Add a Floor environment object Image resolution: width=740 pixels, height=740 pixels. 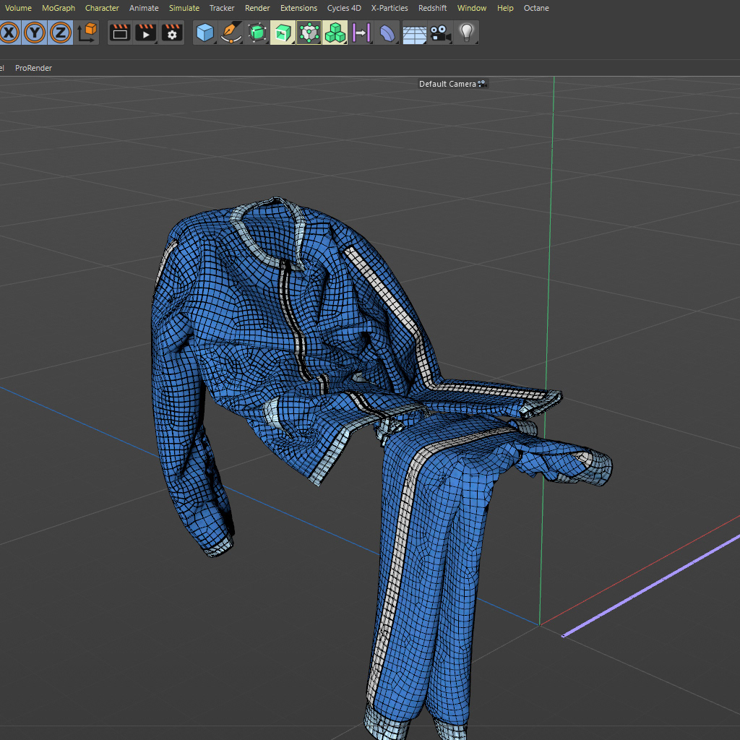[414, 33]
